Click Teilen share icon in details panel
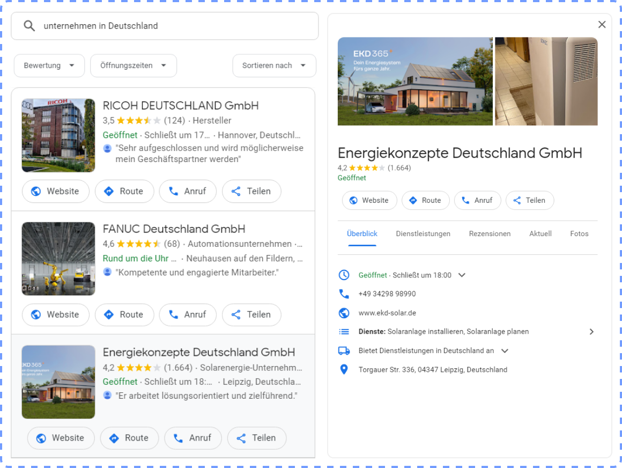 (x=517, y=200)
